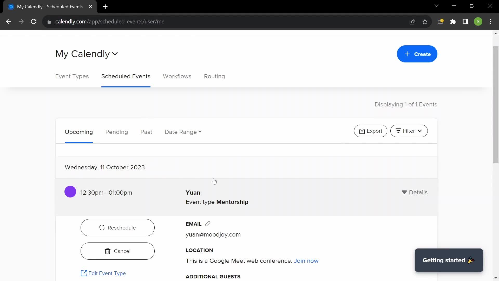
Task: Click the Edit Event Type link
Action: click(103, 273)
